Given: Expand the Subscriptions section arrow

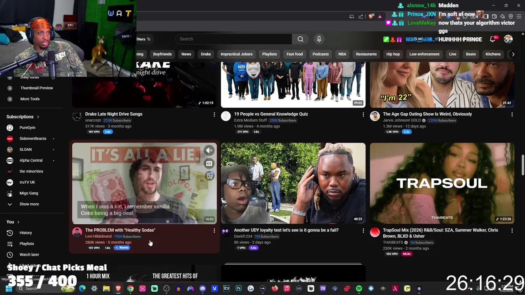Looking at the screenshot, I should 38,117.
